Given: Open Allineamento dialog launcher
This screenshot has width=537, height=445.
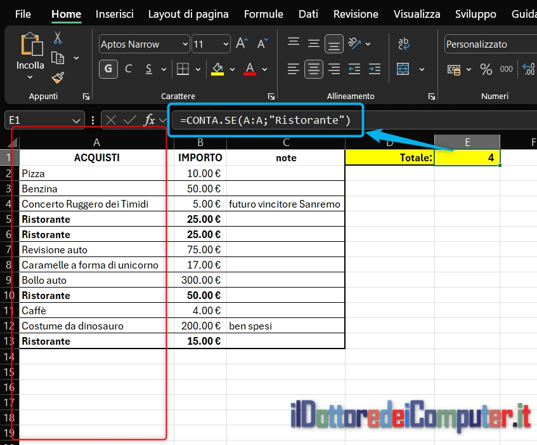Looking at the screenshot, I should pos(432,96).
